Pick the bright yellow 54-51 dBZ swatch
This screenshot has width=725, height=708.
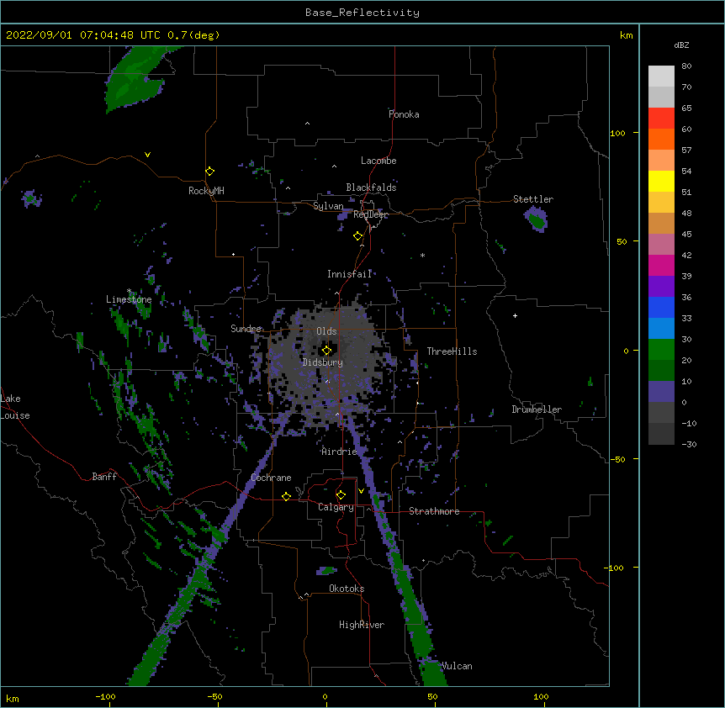(661, 181)
